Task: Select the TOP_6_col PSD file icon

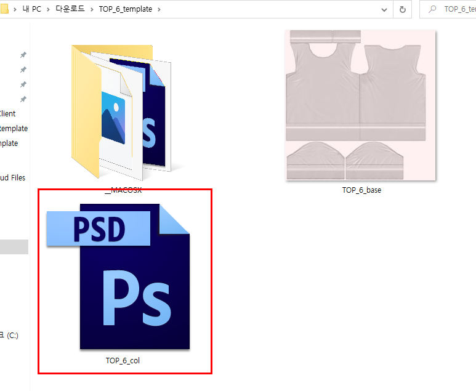Action: (118, 276)
